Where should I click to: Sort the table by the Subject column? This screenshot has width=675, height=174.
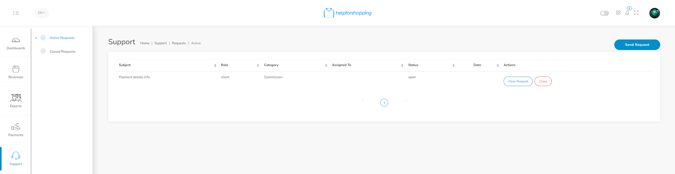[167, 65]
